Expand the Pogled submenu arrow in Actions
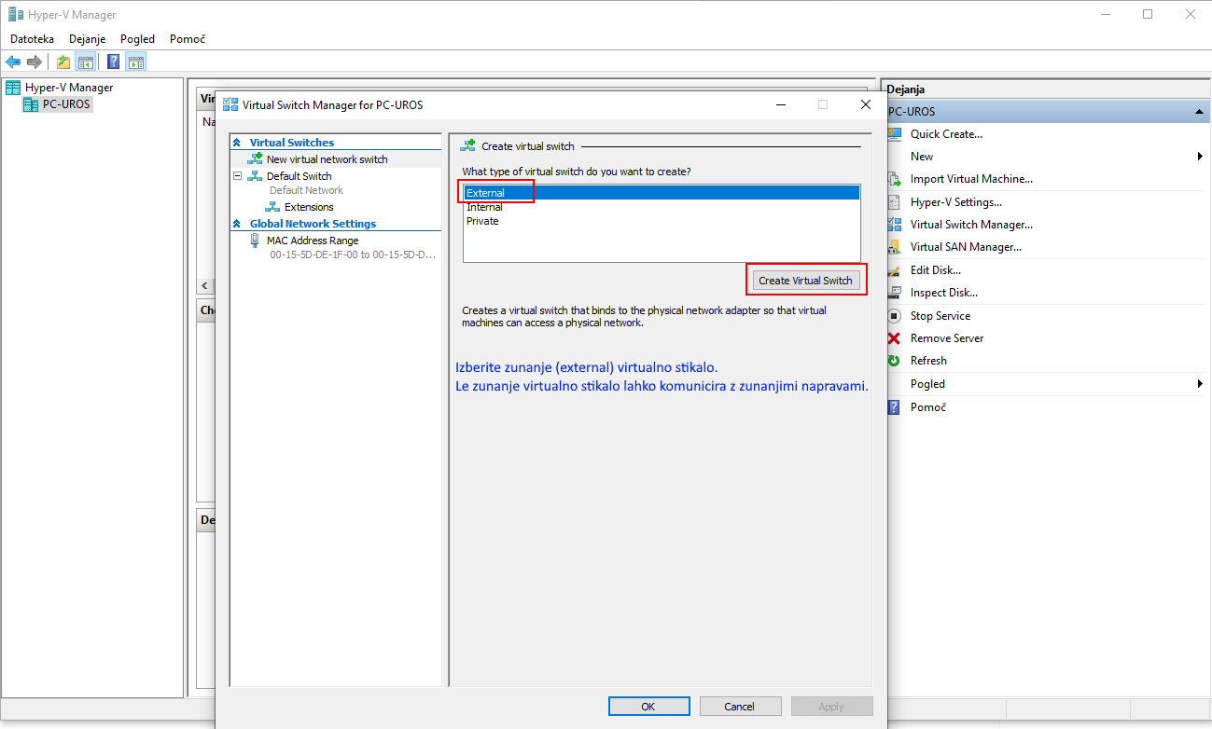The height and width of the screenshot is (729, 1212). [x=1200, y=384]
